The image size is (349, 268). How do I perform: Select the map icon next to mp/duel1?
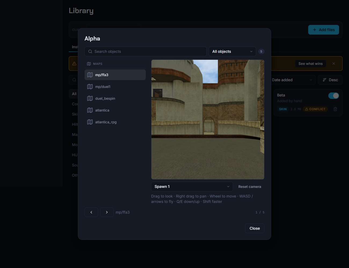tap(90, 87)
